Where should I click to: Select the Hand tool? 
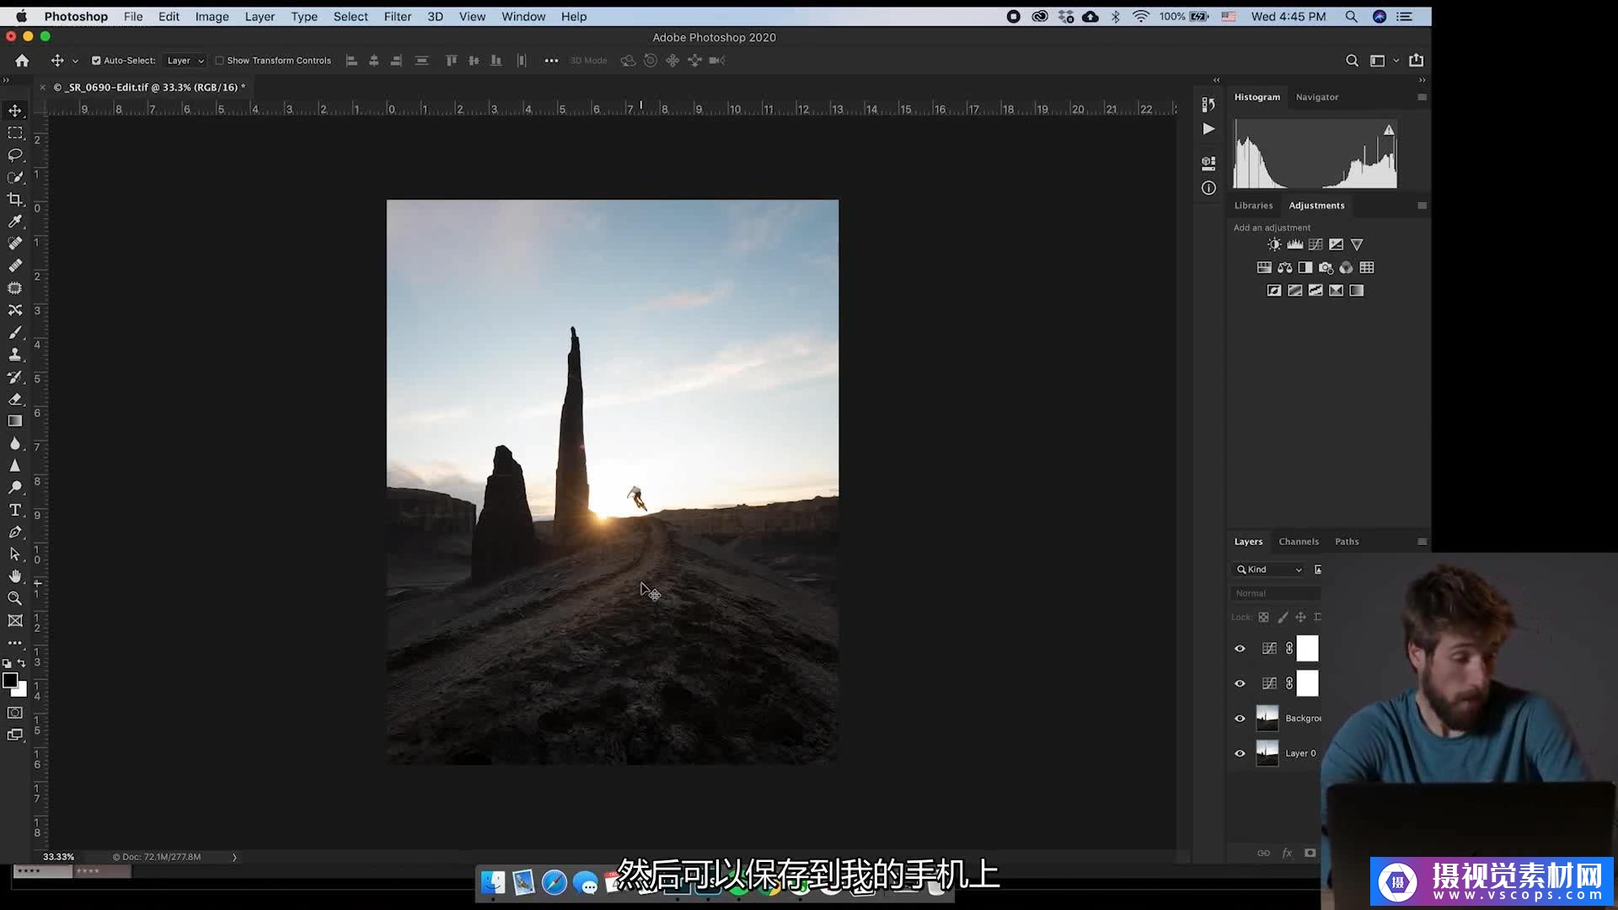point(15,576)
